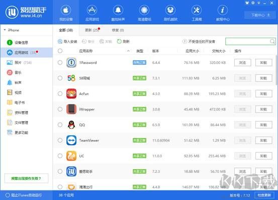Click the skin shirt icon in title bar

point(247,3)
